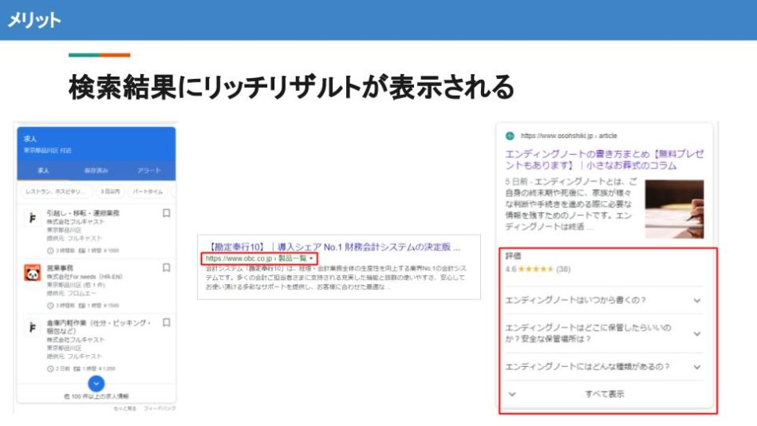Switch to the 保存済み tab in jobs panel
The width and height of the screenshot is (757, 426).
[96, 171]
